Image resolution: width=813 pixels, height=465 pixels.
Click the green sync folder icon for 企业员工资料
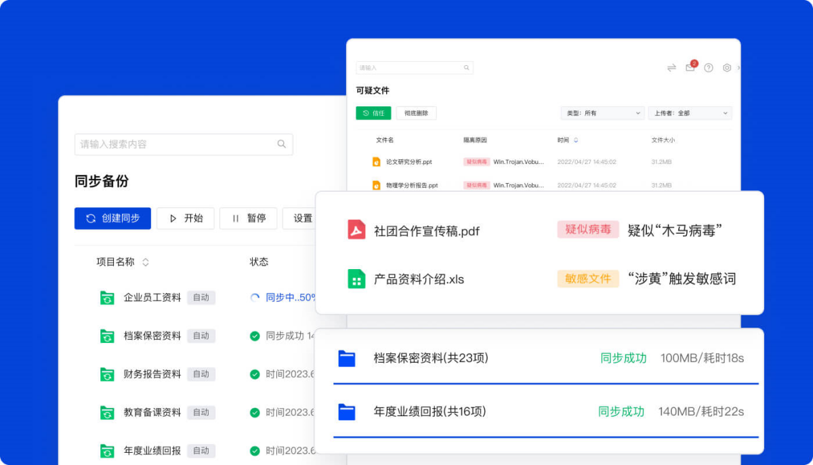point(108,297)
